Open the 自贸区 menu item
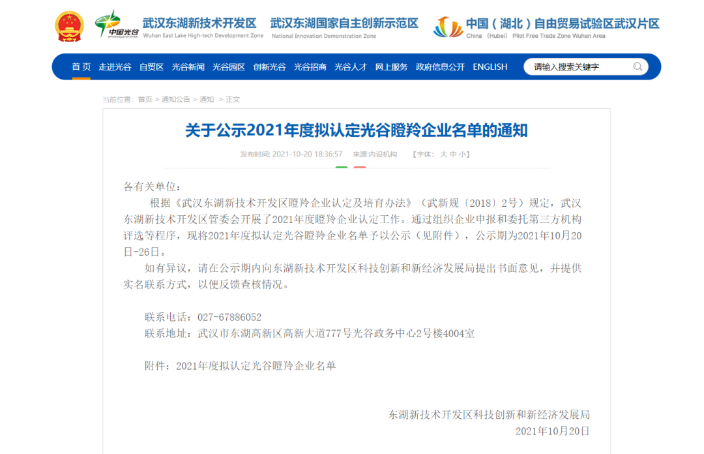The width and height of the screenshot is (704, 454). [x=151, y=67]
